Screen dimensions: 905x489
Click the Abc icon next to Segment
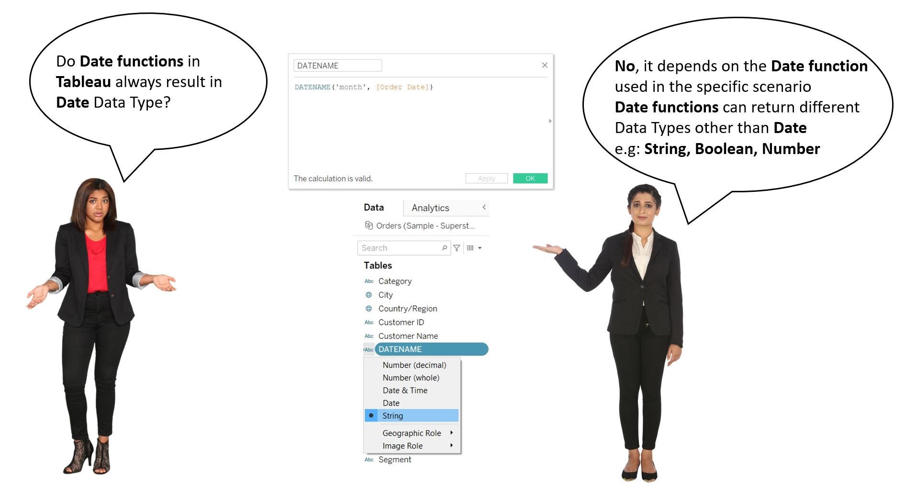pos(369,459)
